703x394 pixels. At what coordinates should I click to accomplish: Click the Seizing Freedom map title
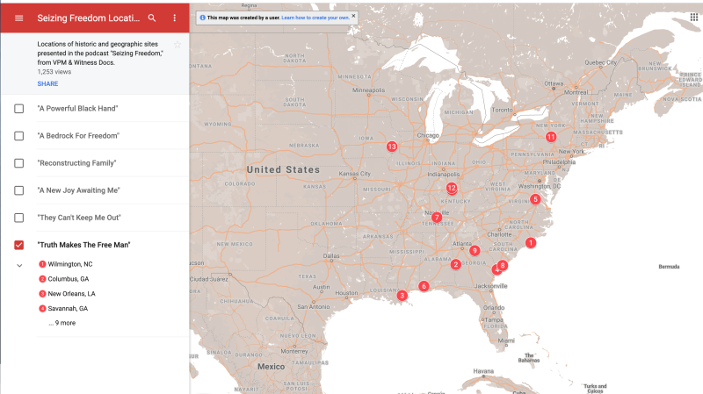tap(89, 18)
